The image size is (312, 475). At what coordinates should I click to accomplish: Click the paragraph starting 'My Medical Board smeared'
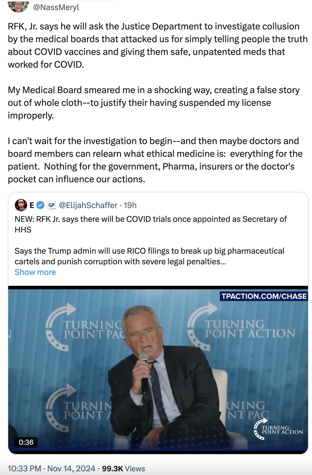[154, 103]
